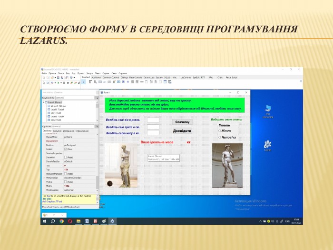The image size is (333, 250).
Task: Select the Жіноча radio button
Action: [220, 131]
